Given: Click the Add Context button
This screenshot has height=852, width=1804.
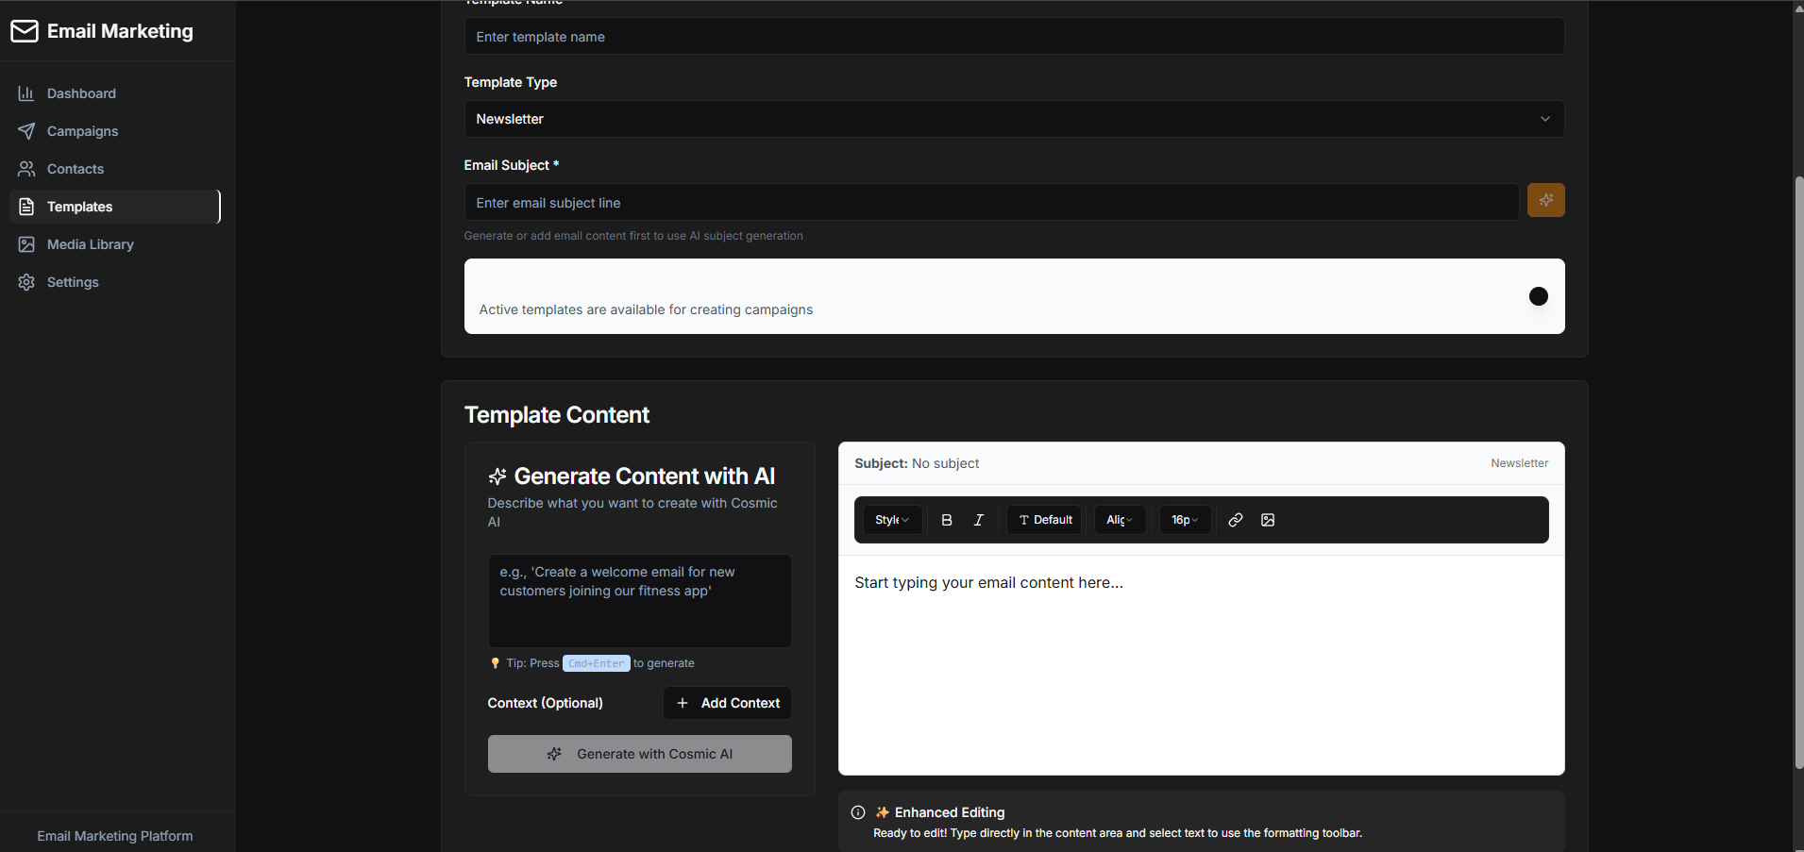Looking at the screenshot, I should point(726,702).
